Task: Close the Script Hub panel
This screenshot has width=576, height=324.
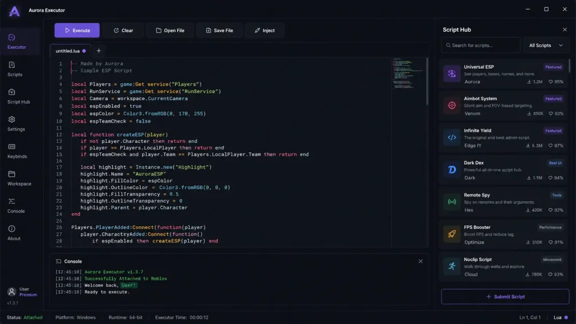Action: click(565, 29)
